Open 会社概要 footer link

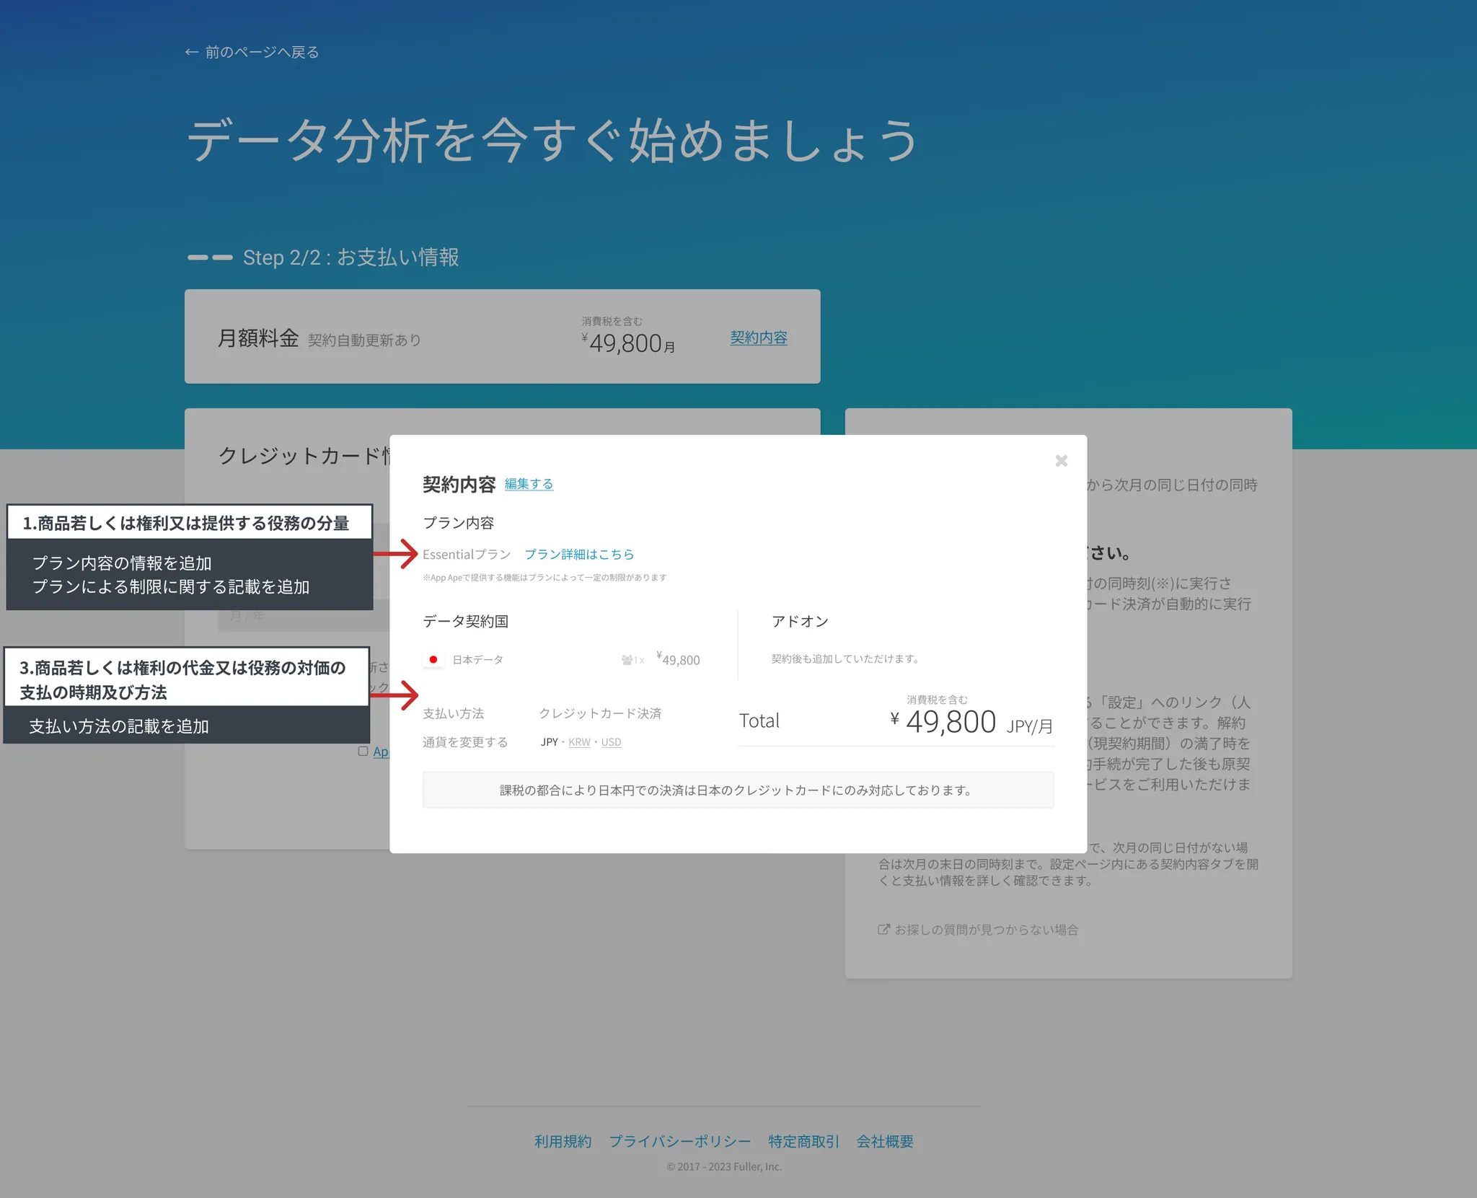point(885,1141)
